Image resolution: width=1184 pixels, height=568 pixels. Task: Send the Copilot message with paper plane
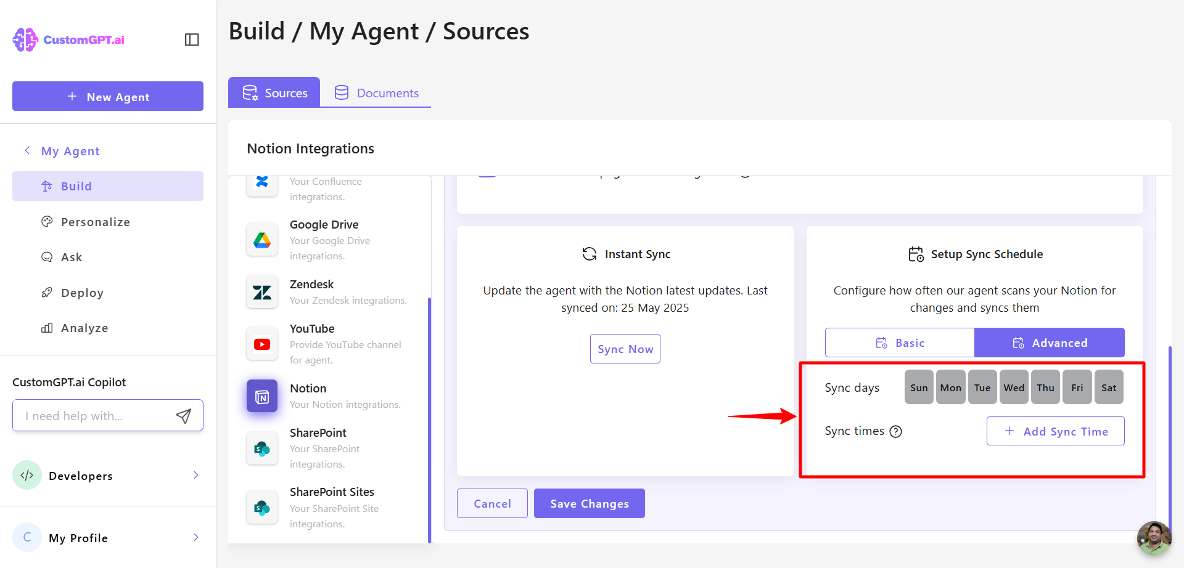pos(184,416)
